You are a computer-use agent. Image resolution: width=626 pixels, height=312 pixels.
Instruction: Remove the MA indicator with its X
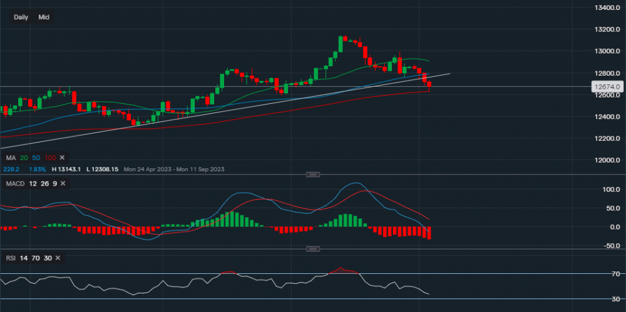(x=66, y=157)
